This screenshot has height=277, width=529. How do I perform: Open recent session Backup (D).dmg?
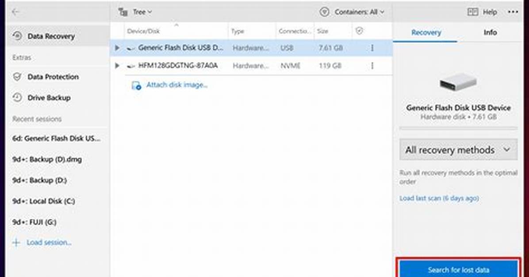click(x=47, y=159)
